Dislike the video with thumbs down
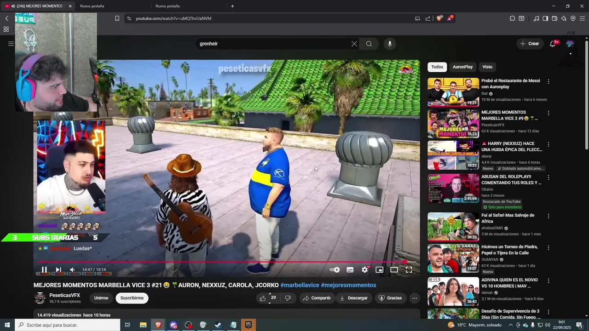Viewport: 589px width, 331px height. click(x=288, y=298)
